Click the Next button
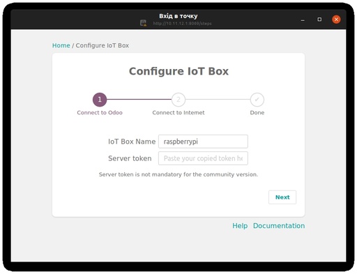 [282, 197]
